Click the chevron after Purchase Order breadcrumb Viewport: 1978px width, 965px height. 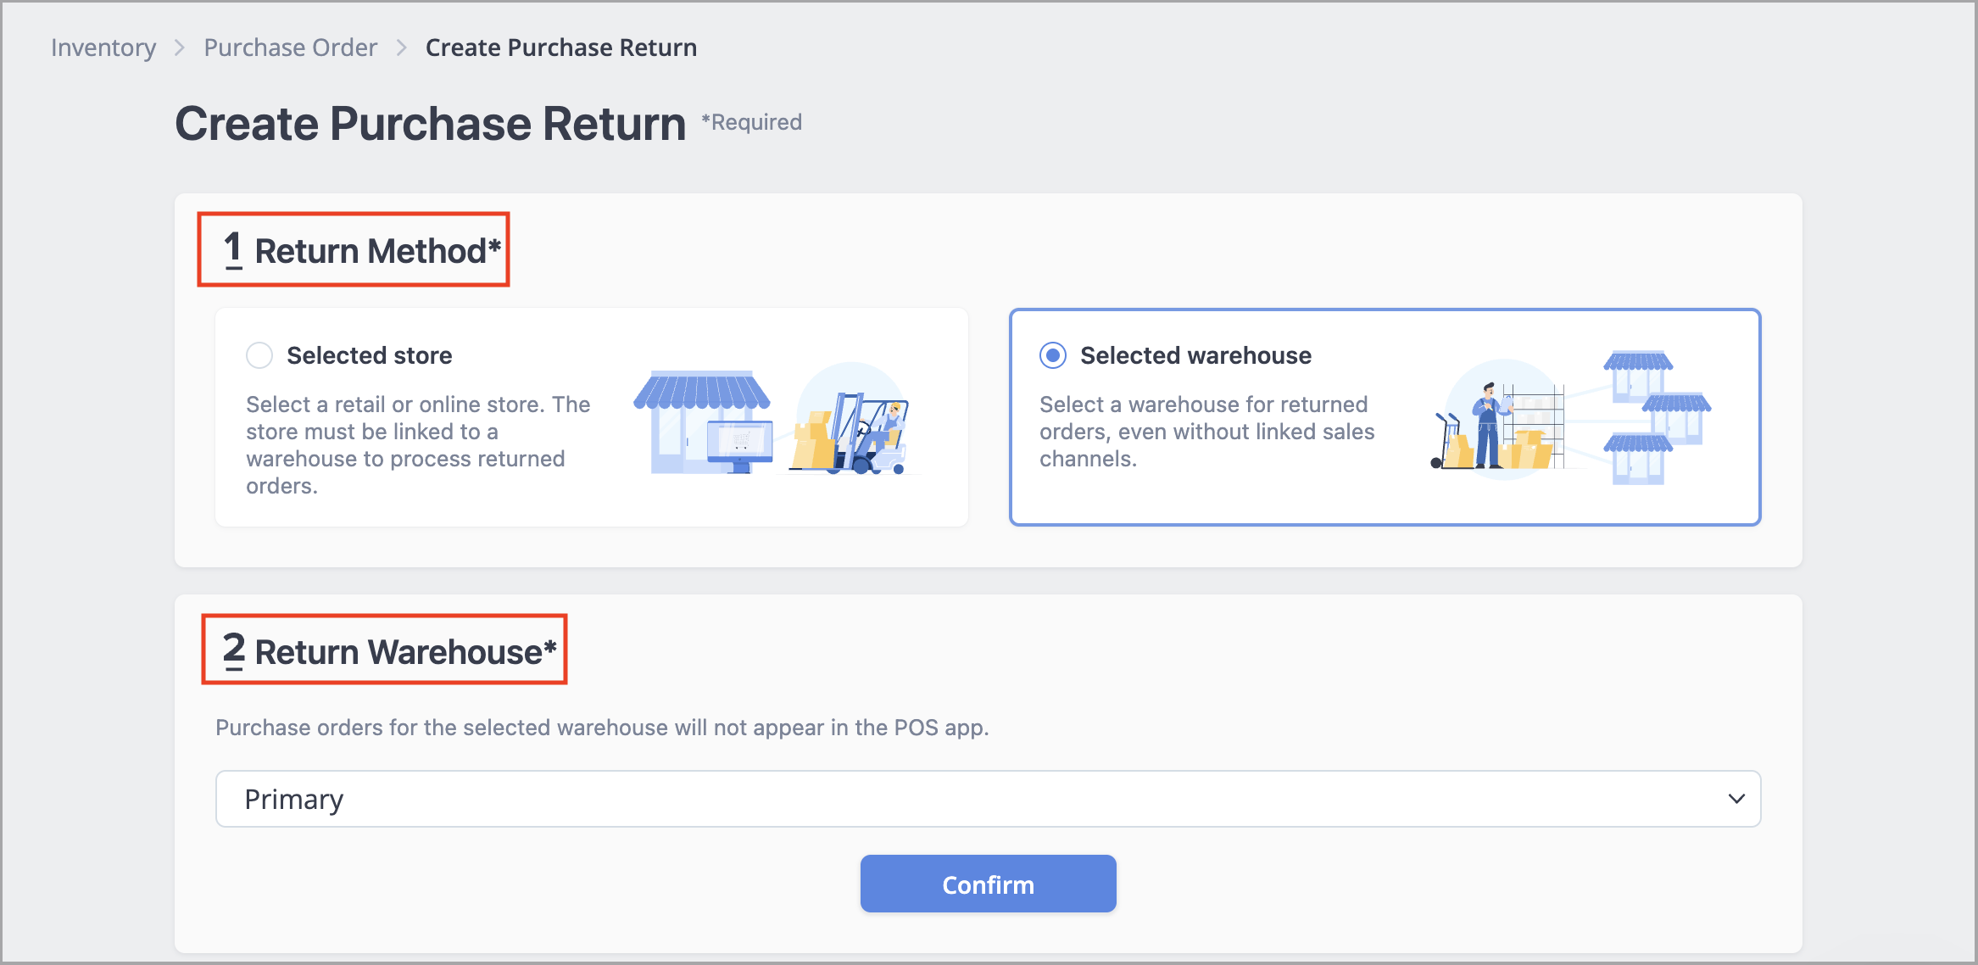(402, 47)
